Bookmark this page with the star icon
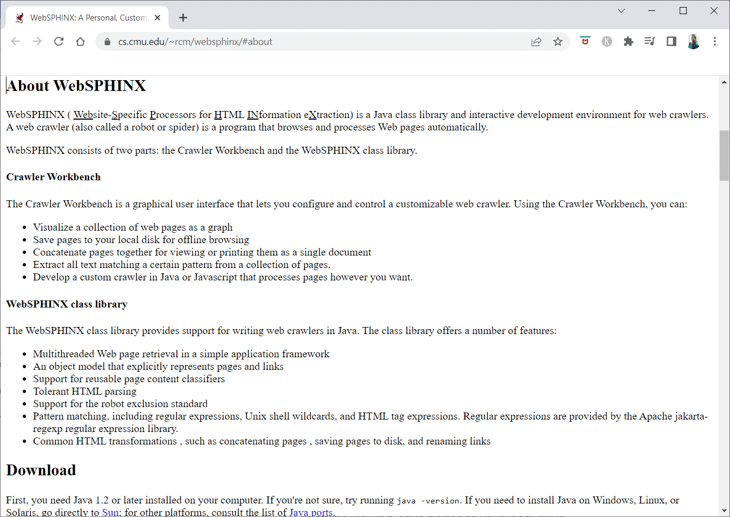This screenshot has width=730, height=517. 558,42
